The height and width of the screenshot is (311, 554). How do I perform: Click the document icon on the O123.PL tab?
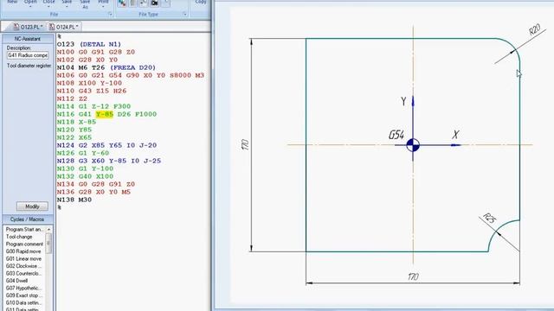coord(16,27)
